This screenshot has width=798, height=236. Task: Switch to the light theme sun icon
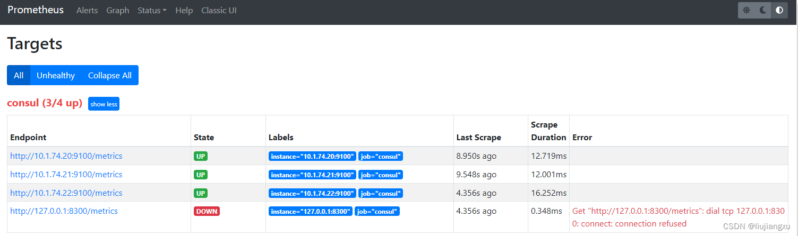click(x=746, y=10)
